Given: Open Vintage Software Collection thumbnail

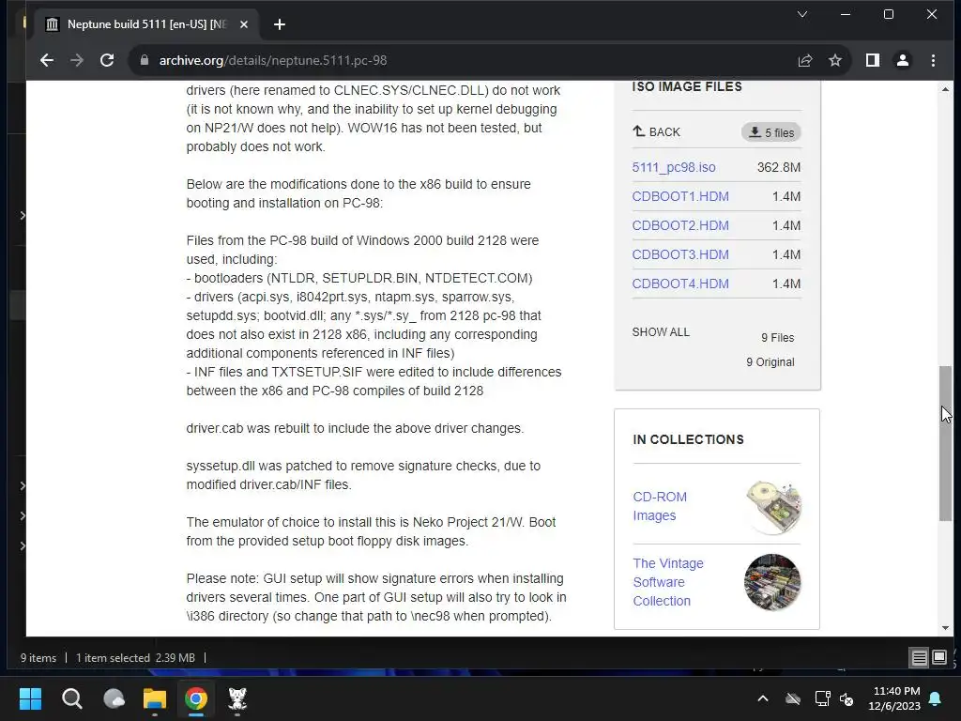Looking at the screenshot, I should pyautogui.click(x=772, y=582).
